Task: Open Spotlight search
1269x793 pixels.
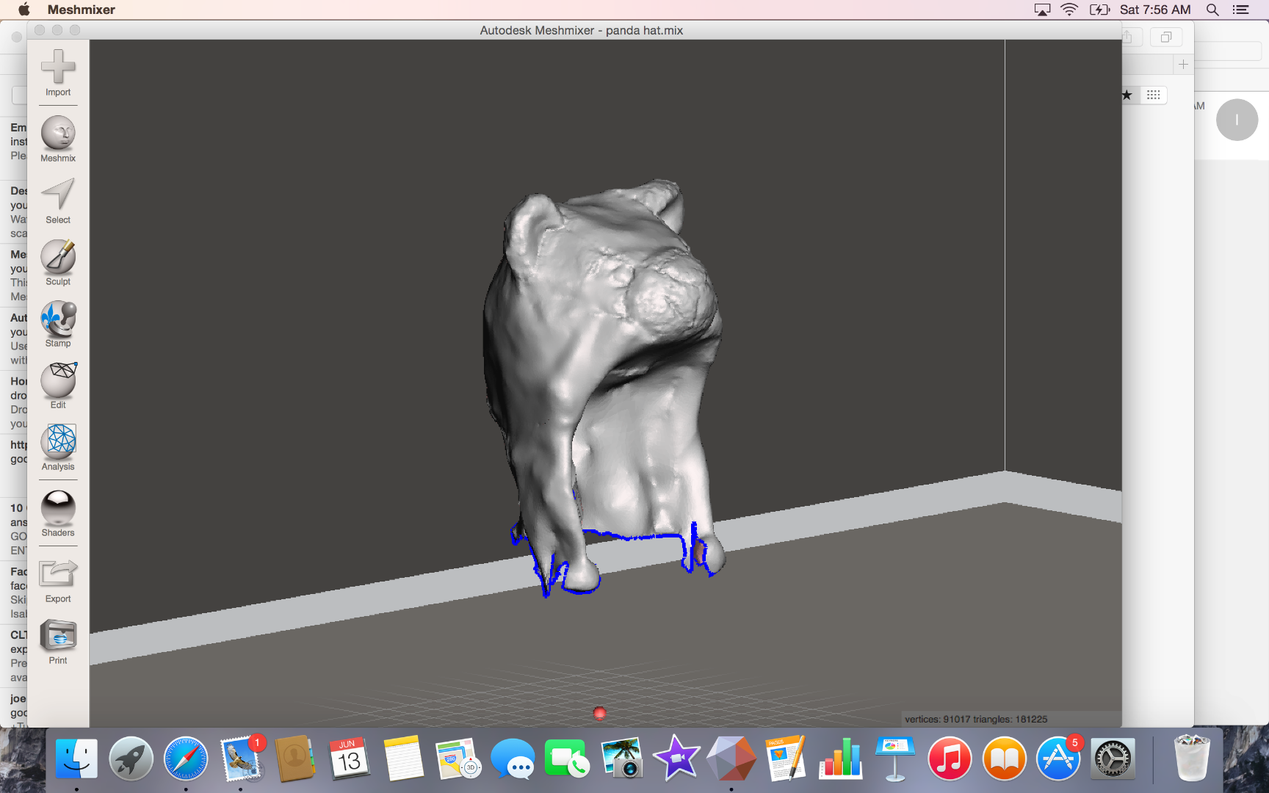Action: click(1212, 10)
